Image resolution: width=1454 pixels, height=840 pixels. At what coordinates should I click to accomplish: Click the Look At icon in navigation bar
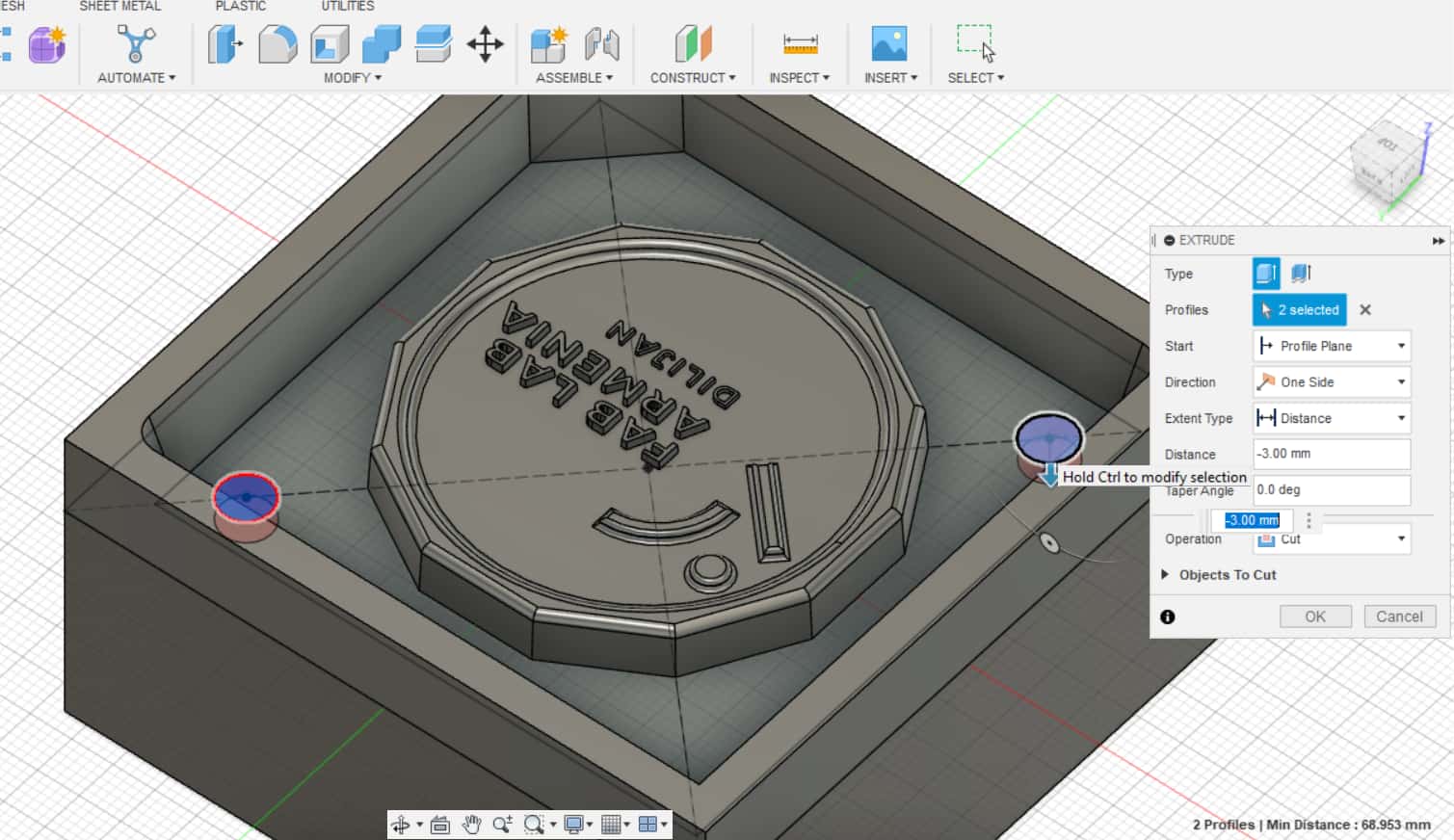[440, 825]
